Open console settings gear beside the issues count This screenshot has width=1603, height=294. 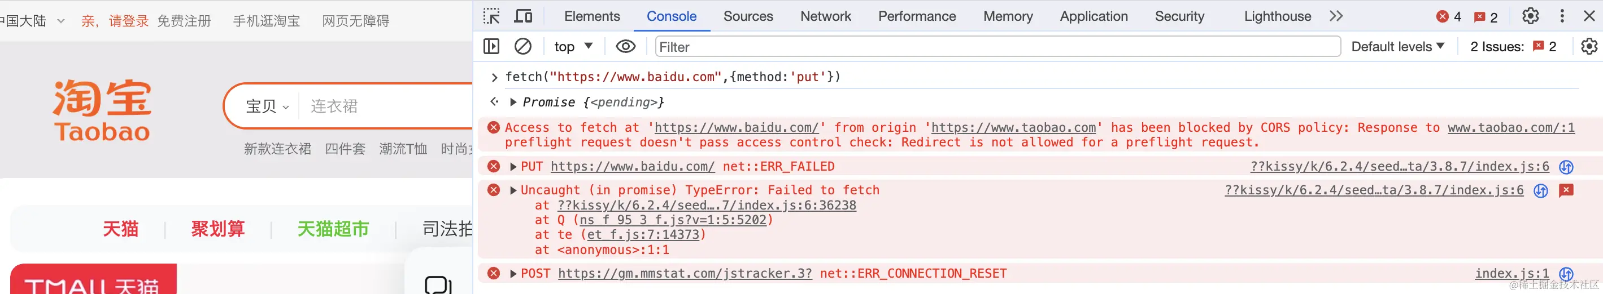click(1589, 47)
